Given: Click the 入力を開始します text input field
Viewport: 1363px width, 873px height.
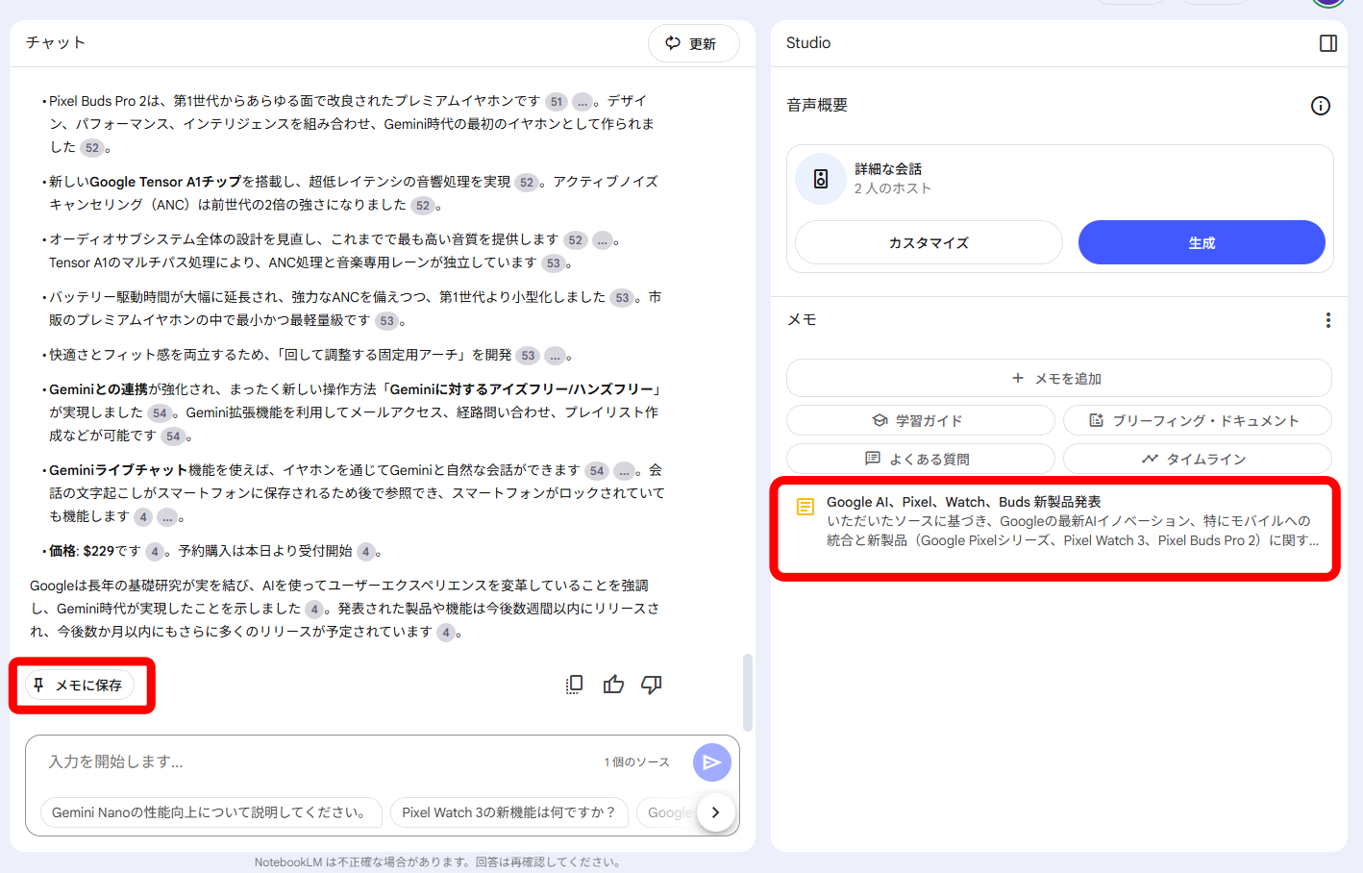Looking at the screenshot, I should [x=317, y=761].
